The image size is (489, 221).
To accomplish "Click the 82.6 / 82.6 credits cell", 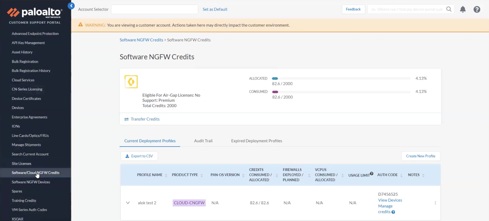I will (x=259, y=203).
